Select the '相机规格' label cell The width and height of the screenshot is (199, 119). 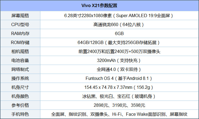[20, 51]
